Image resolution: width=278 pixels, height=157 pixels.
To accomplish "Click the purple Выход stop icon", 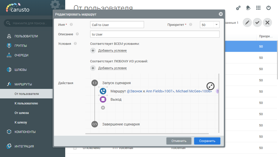I will pos(103,99).
